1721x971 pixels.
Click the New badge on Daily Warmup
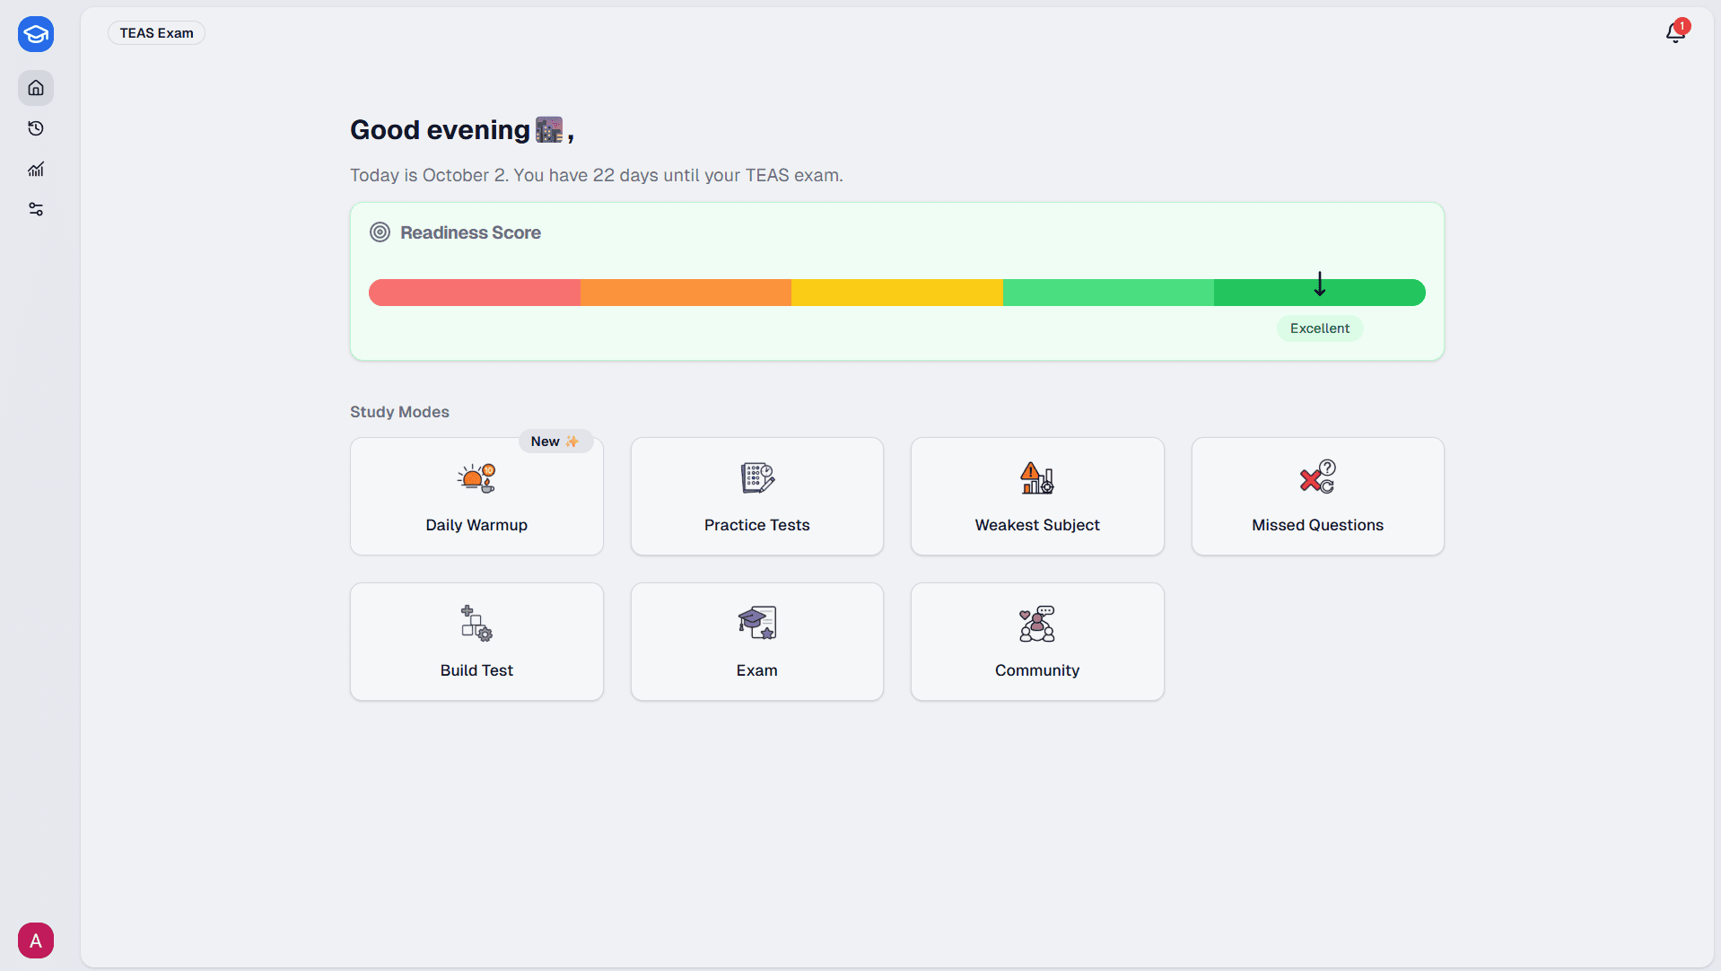555,442
